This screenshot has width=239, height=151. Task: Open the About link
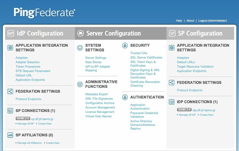190,21
